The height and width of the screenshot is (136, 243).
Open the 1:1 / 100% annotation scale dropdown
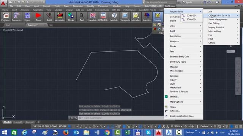pos(176,127)
